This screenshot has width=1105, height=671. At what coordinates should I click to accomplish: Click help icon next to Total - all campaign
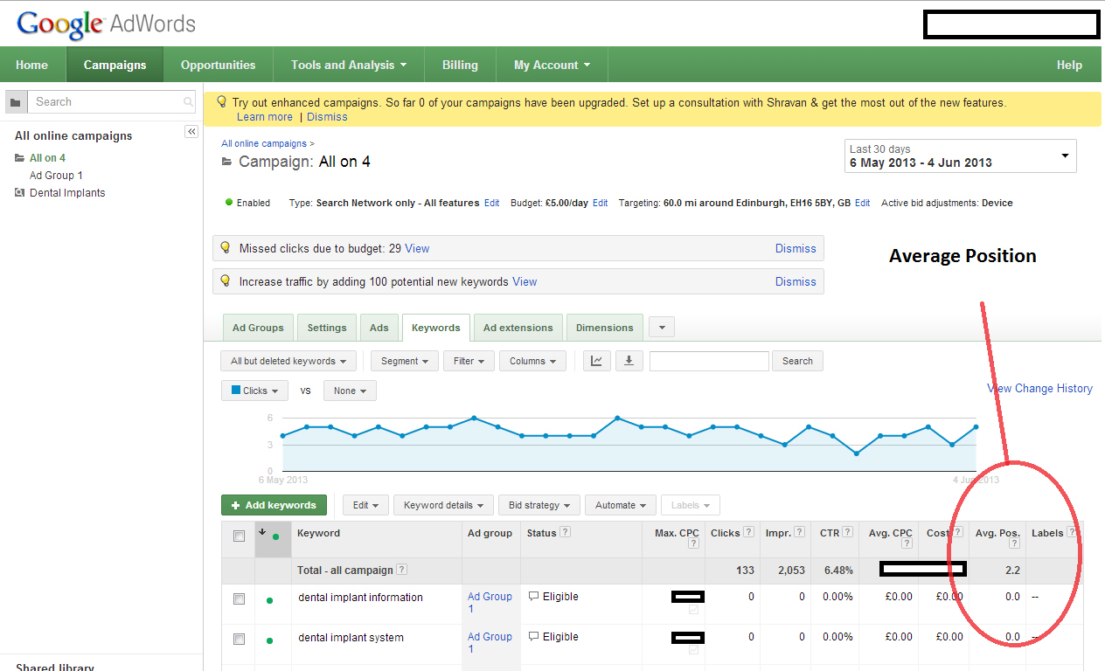coord(401,570)
